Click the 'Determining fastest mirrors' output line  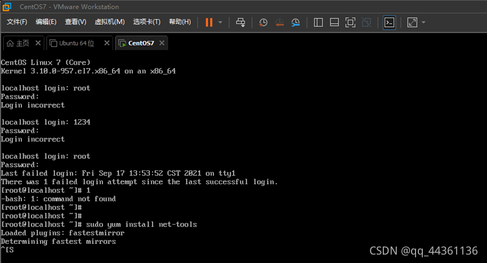(59, 241)
